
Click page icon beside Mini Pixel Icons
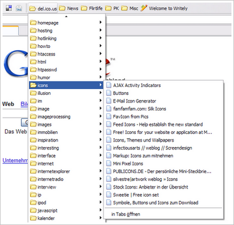point(109,164)
